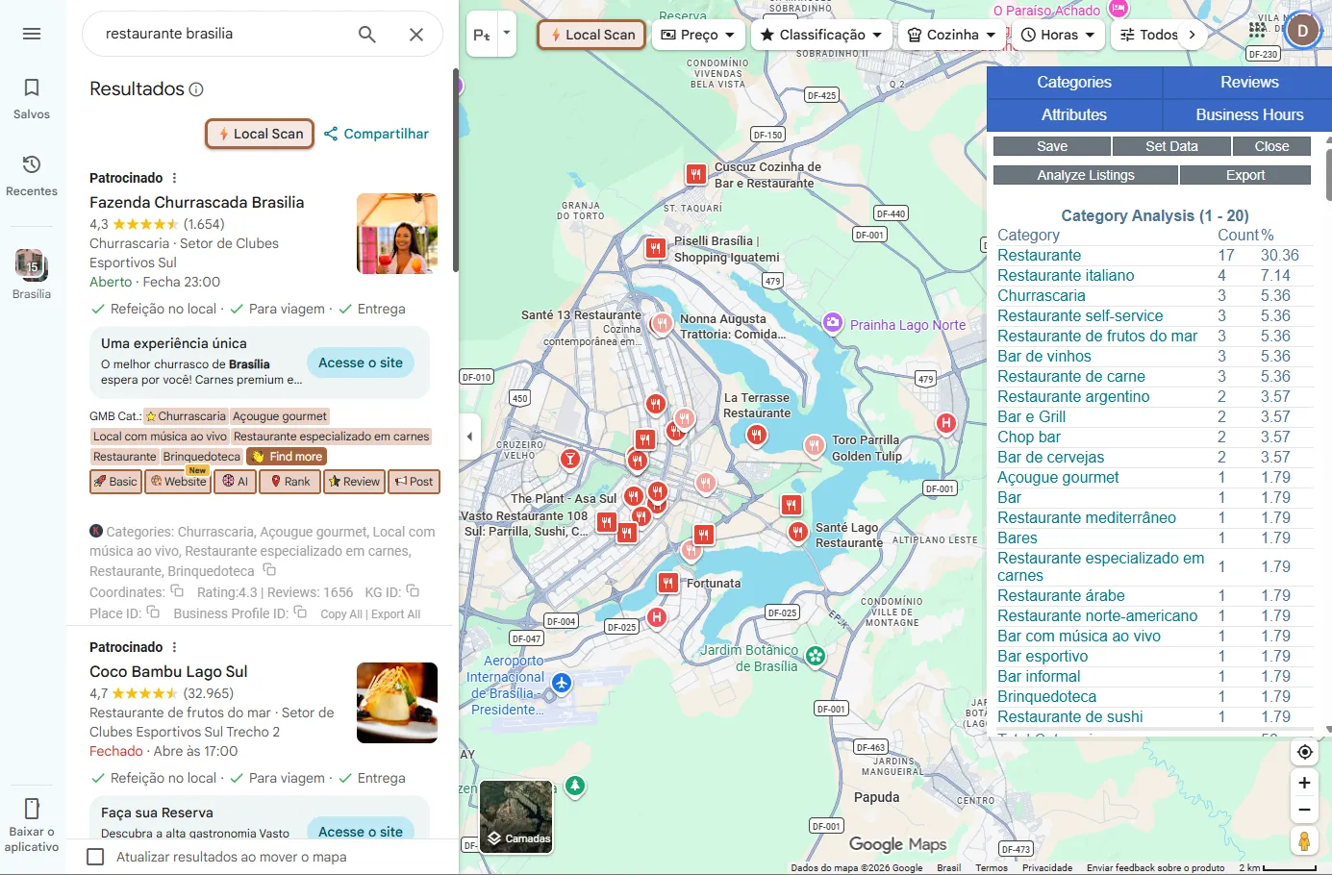Viewport: 1332px width, 875px height.
Task: Collapse the side panel arrow
Action: 469,437
